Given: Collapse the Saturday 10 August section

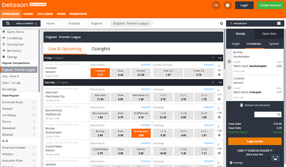Looking at the screenshot, I should click(219, 82).
